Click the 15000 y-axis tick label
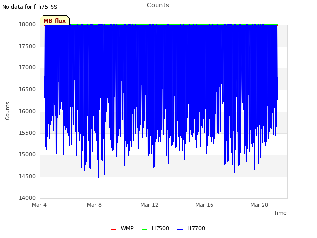This screenshot has width=317, height=238. click(x=27, y=155)
